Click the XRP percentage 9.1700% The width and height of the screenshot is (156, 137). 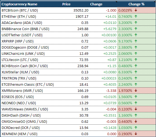coord(125,41)
